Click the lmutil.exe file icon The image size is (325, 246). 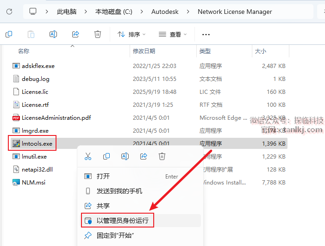pos(16,156)
